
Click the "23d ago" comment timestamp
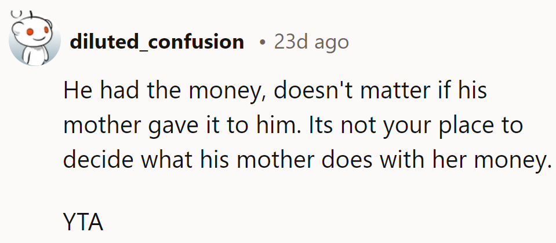click(x=311, y=42)
